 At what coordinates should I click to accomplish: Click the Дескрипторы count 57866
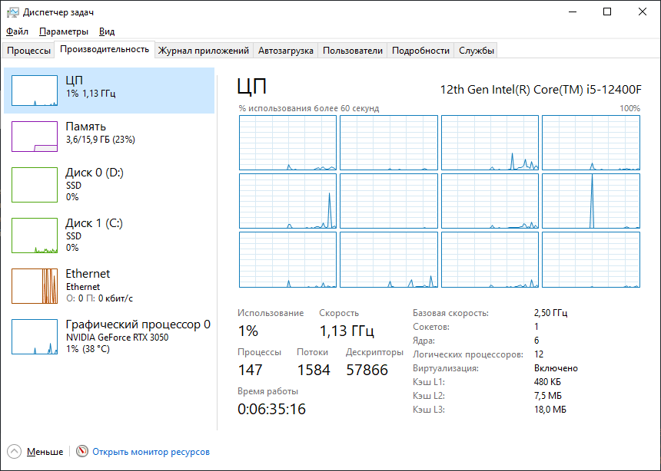(367, 370)
